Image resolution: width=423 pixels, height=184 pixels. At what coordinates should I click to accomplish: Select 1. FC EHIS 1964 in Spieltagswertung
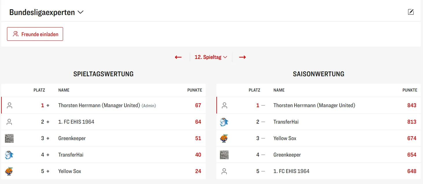(76, 122)
